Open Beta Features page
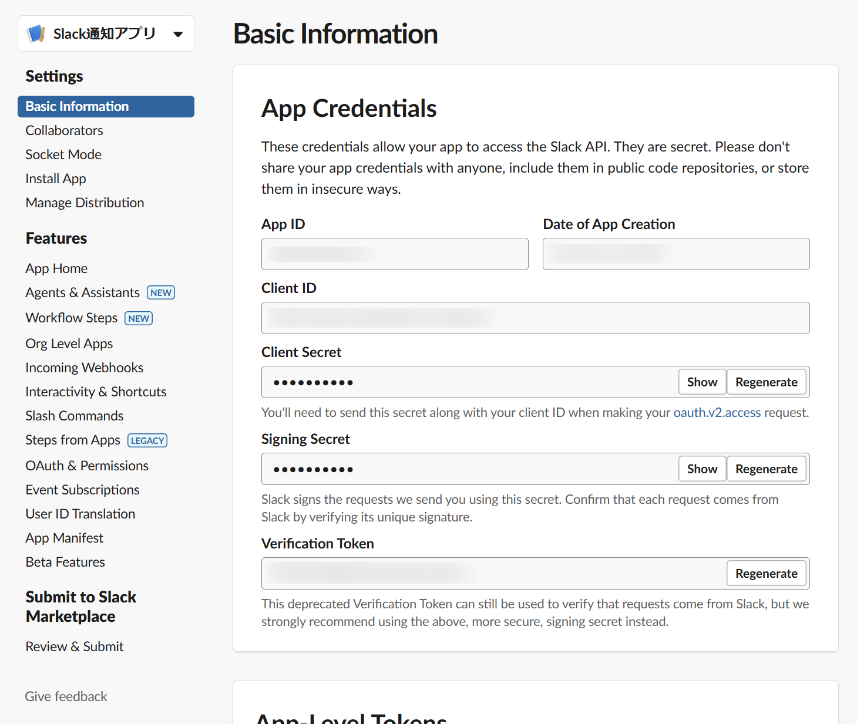The height and width of the screenshot is (724, 857). pyautogui.click(x=65, y=562)
